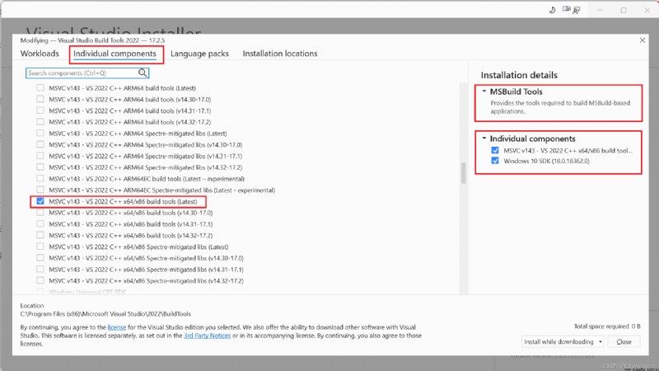Click the components list scrollbar thumb

(x=463, y=173)
